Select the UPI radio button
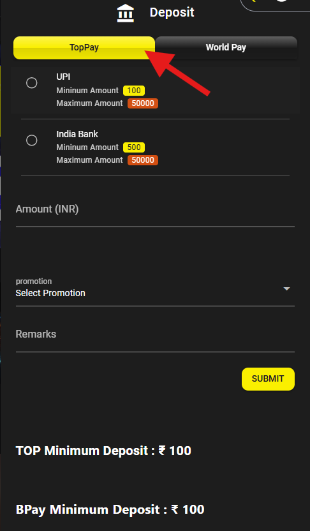Image resolution: width=310 pixels, height=531 pixels. [x=32, y=83]
